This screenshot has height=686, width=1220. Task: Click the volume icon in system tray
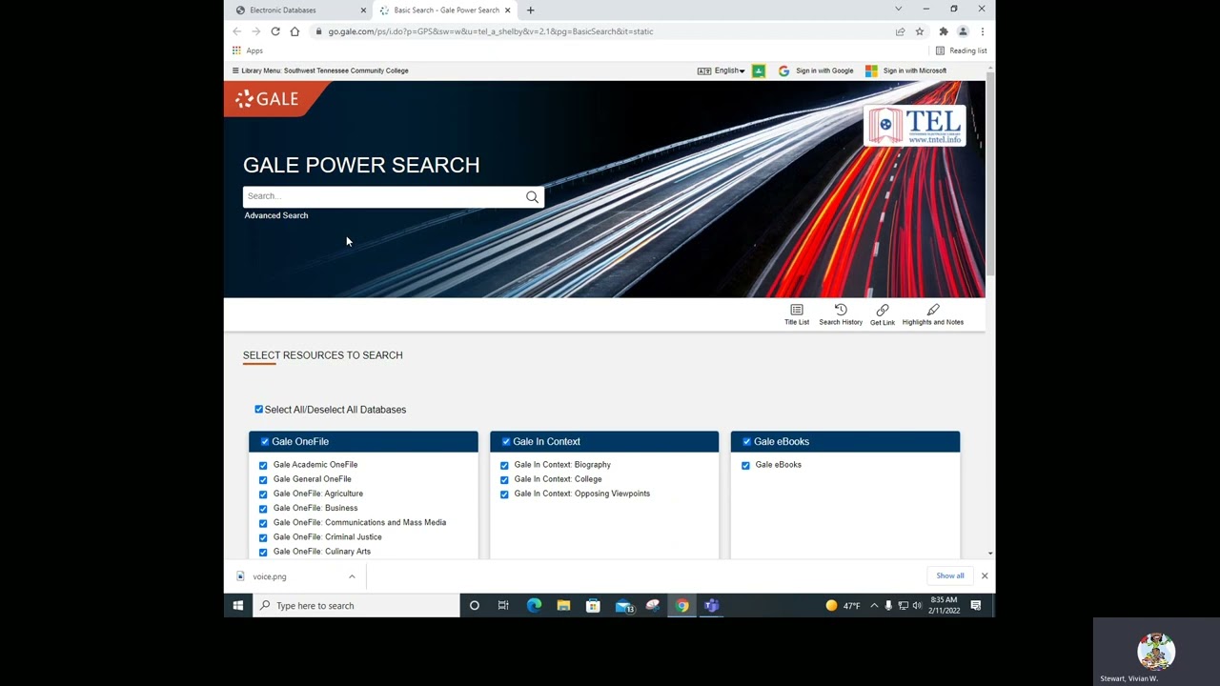[x=917, y=605]
